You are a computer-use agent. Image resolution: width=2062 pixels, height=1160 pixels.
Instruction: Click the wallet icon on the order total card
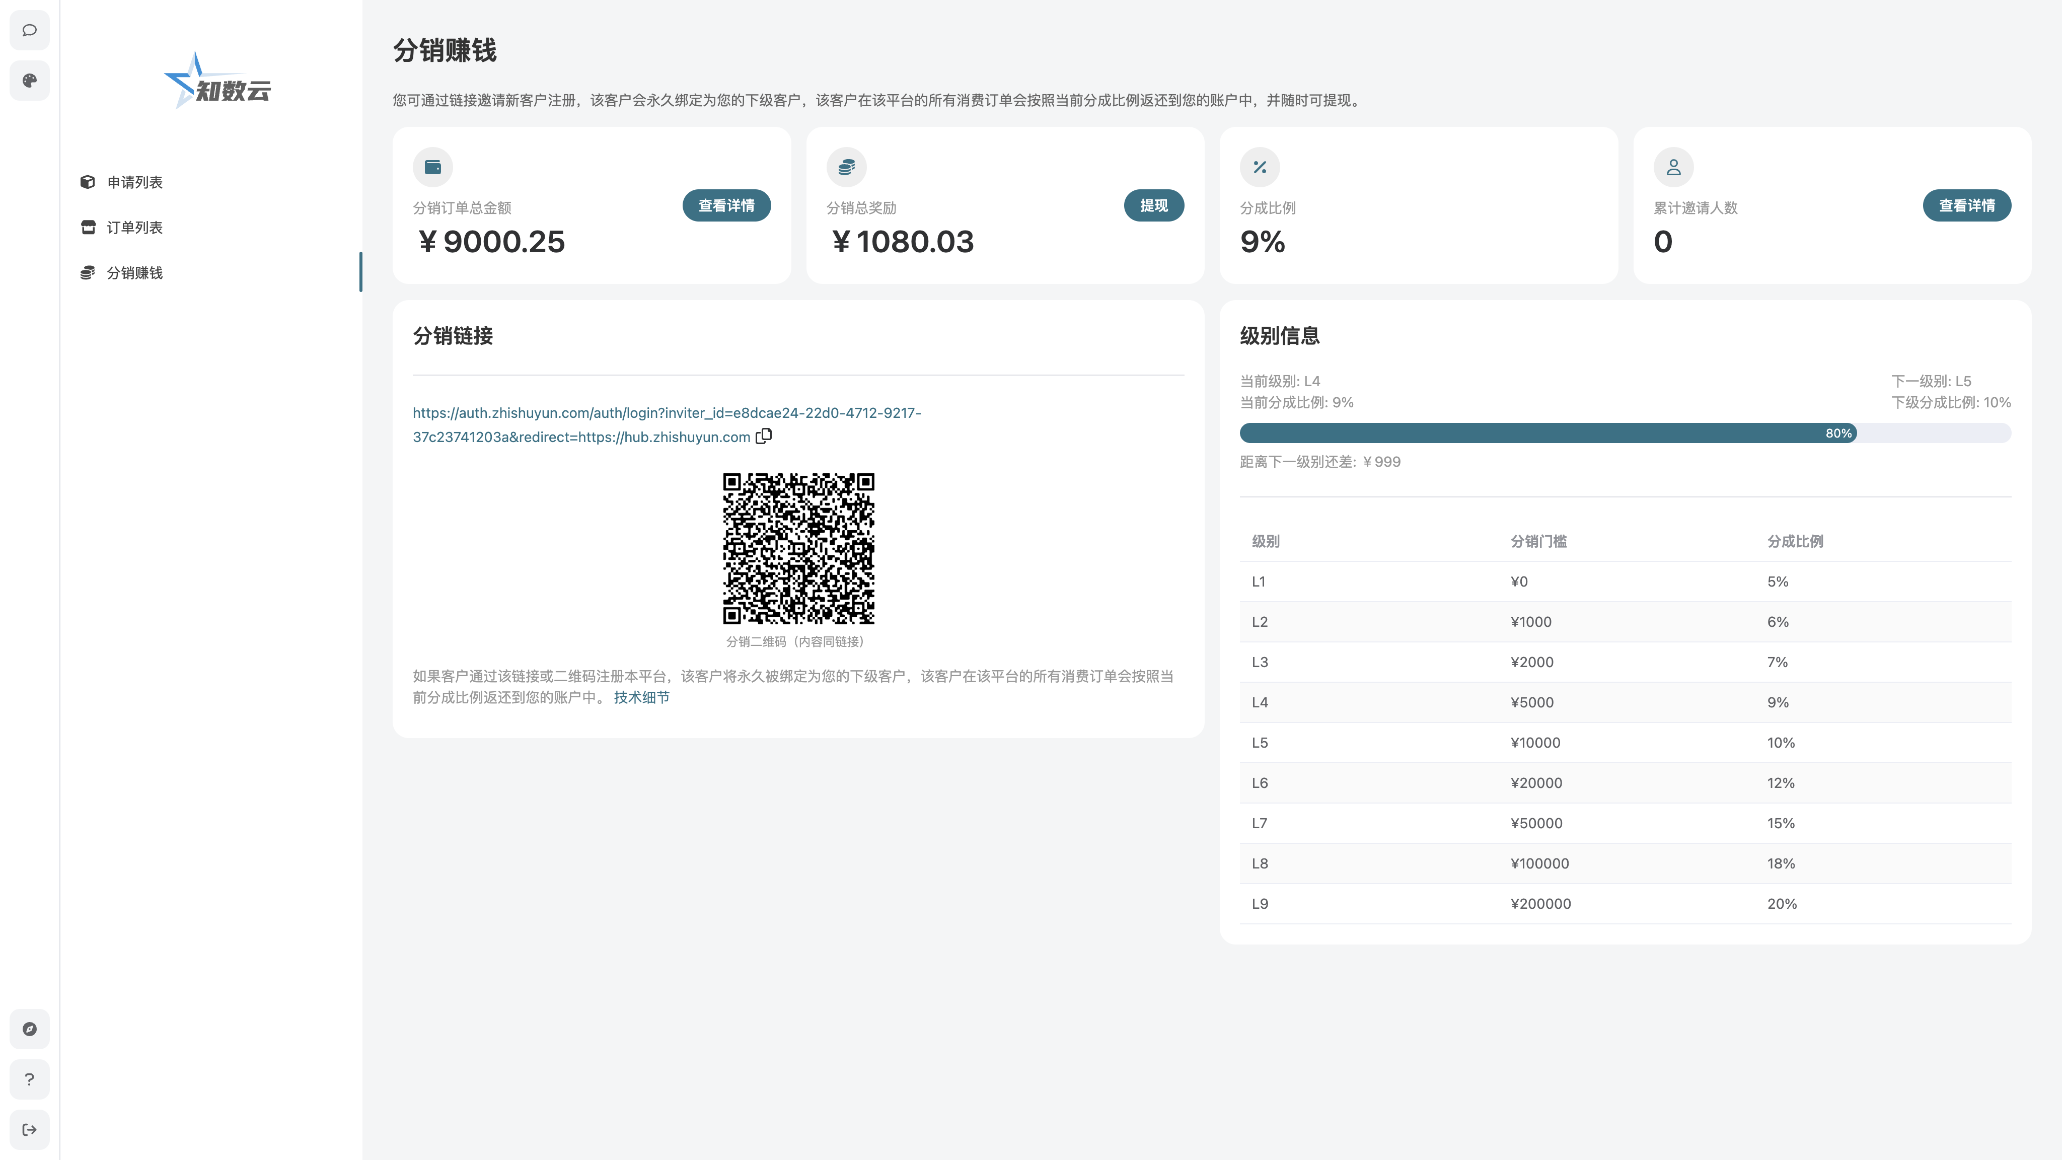[x=433, y=167]
